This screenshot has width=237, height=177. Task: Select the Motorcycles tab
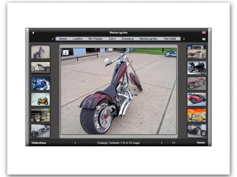(148, 39)
